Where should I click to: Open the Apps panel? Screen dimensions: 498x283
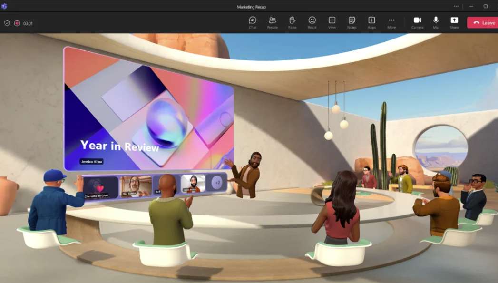pyautogui.click(x=371, y=22)
